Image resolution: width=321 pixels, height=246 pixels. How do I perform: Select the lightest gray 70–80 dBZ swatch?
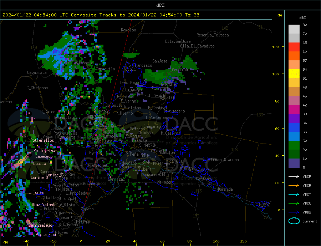tap(294, 29)
